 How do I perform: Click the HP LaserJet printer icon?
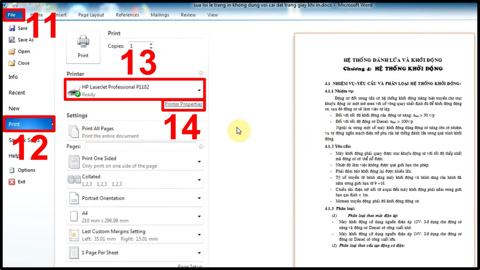point(74,91)
